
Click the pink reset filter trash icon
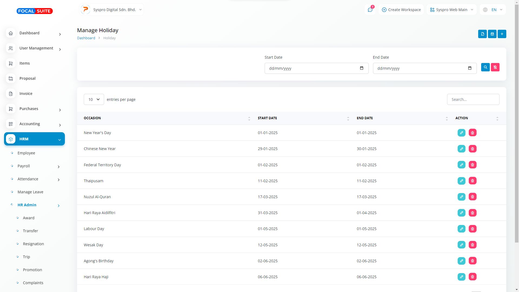point(495,67)
